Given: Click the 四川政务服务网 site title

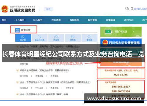Looking at the screenshot, I should (23, 10).
